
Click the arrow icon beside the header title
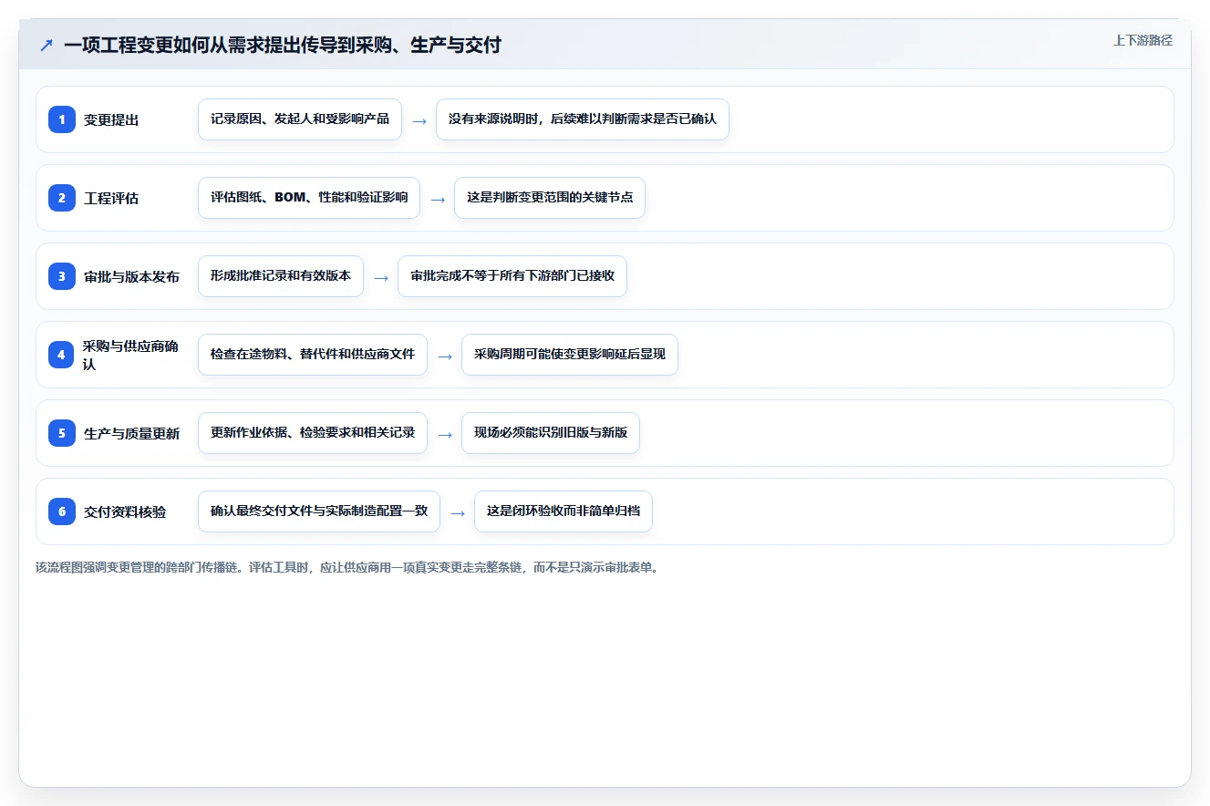47,45
